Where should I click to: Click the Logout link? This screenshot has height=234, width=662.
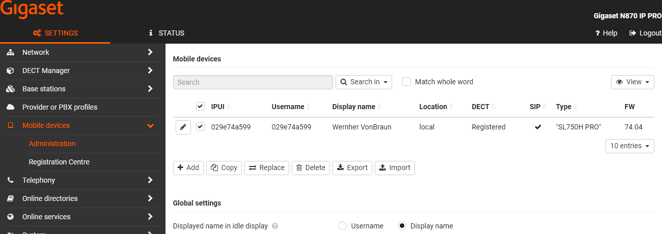pos(646,33)
